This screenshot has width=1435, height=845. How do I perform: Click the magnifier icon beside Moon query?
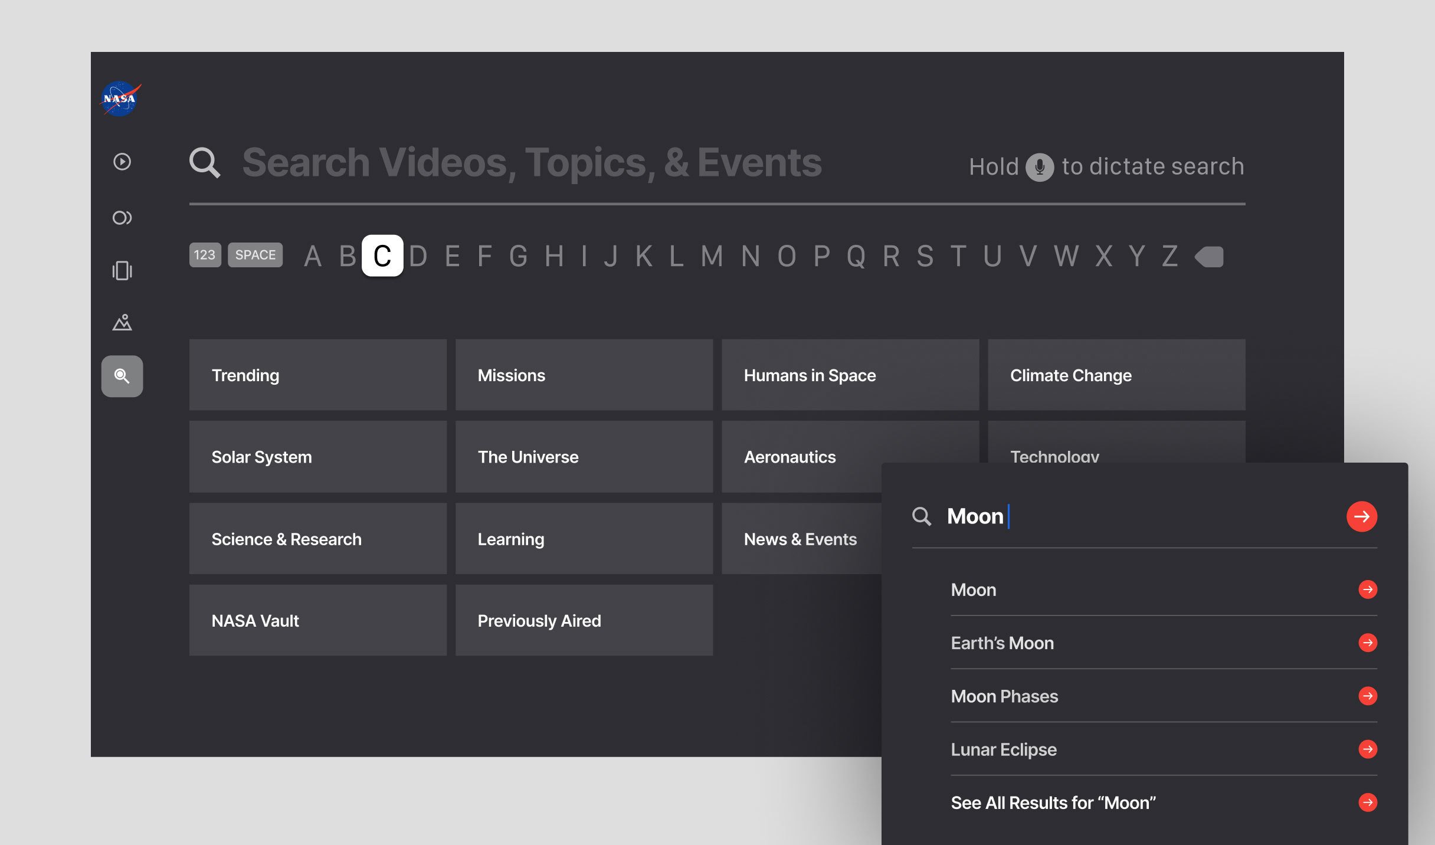tap(922, 516)
